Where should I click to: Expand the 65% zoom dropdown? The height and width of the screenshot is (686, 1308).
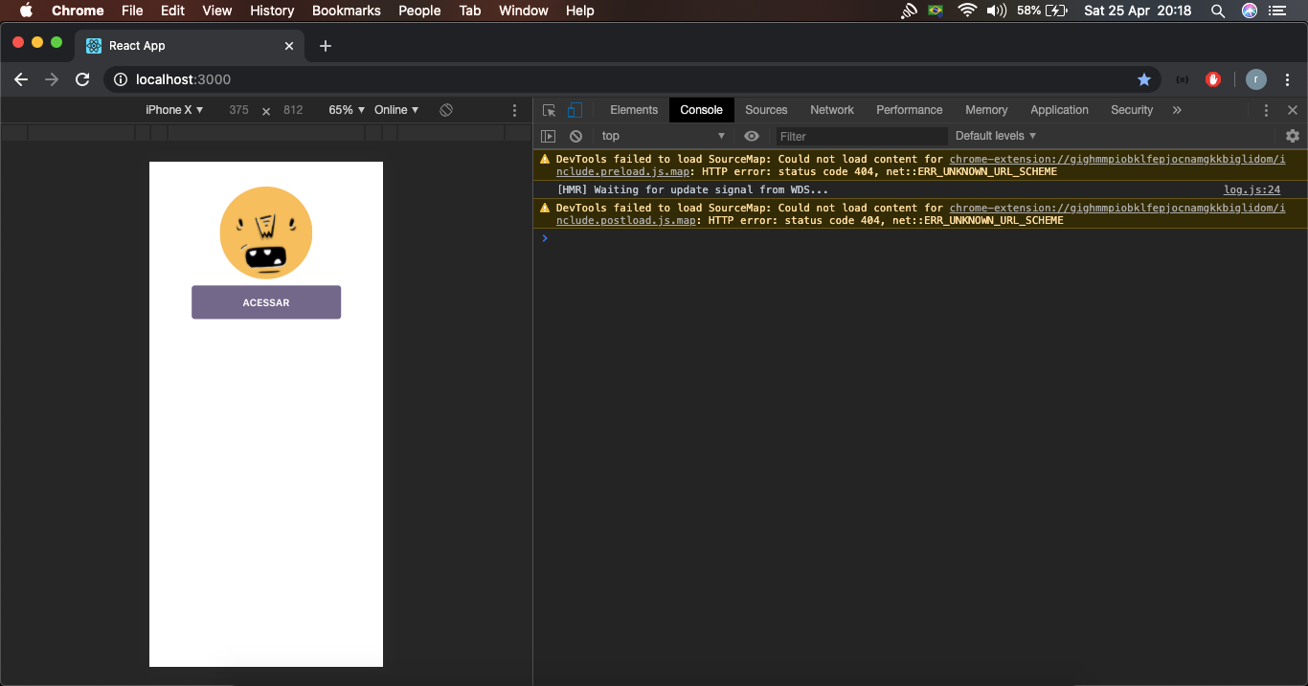click(347, 110)
